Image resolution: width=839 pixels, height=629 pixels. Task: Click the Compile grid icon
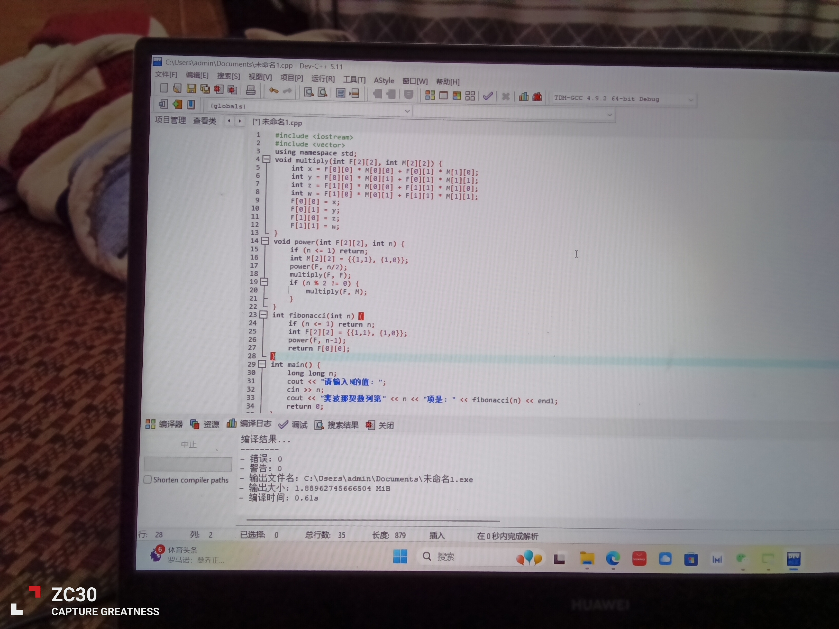(x=430, y=95)
